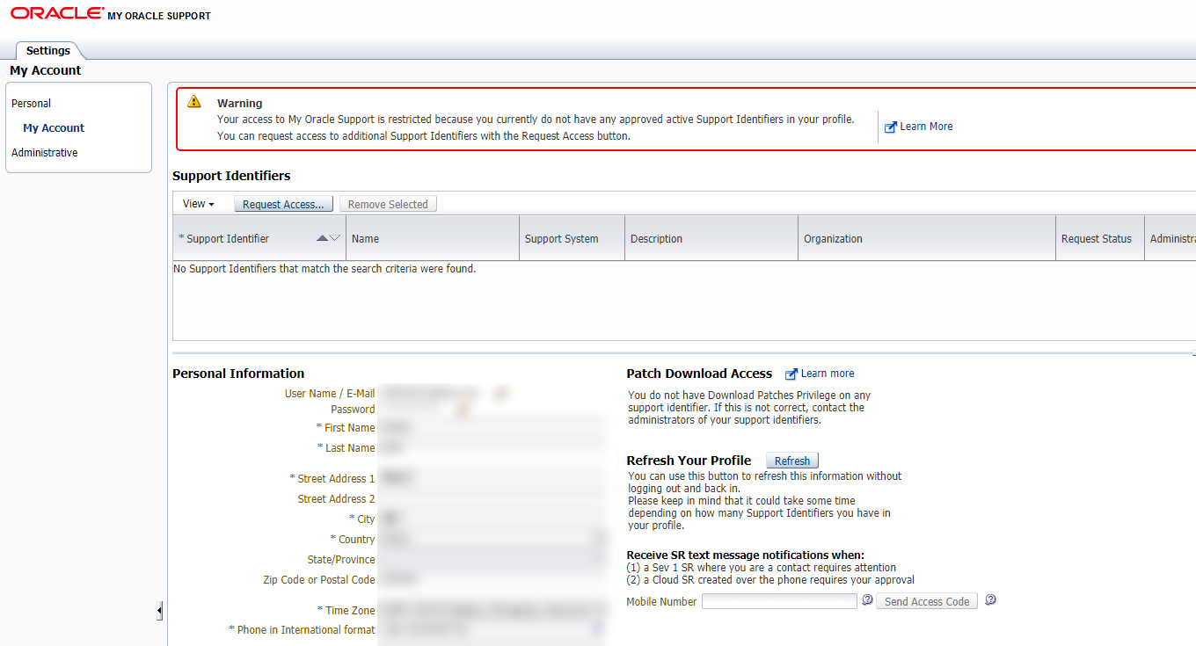Click the Remove Selected button

tap(388, 204)
